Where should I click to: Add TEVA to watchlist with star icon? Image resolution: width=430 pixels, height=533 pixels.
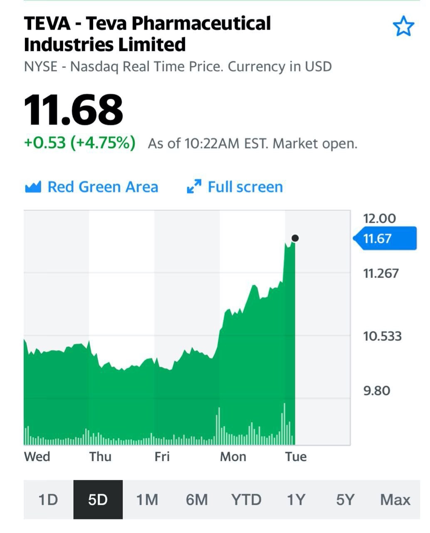[403, 27]
